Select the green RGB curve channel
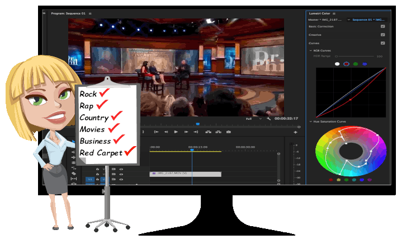This screenshot has height=239, width=411. click(356, 64)
